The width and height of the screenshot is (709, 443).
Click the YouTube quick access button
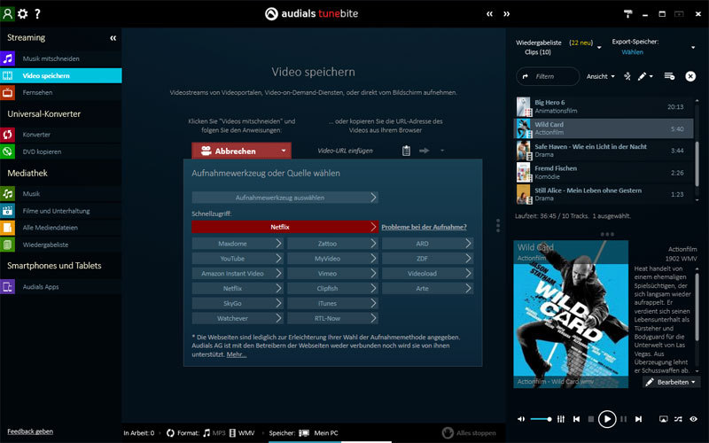[238, 259]
